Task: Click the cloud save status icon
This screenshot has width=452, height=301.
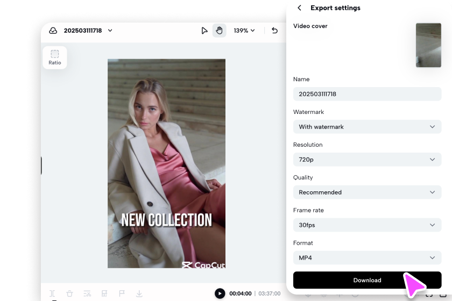Action: point(53,31)
